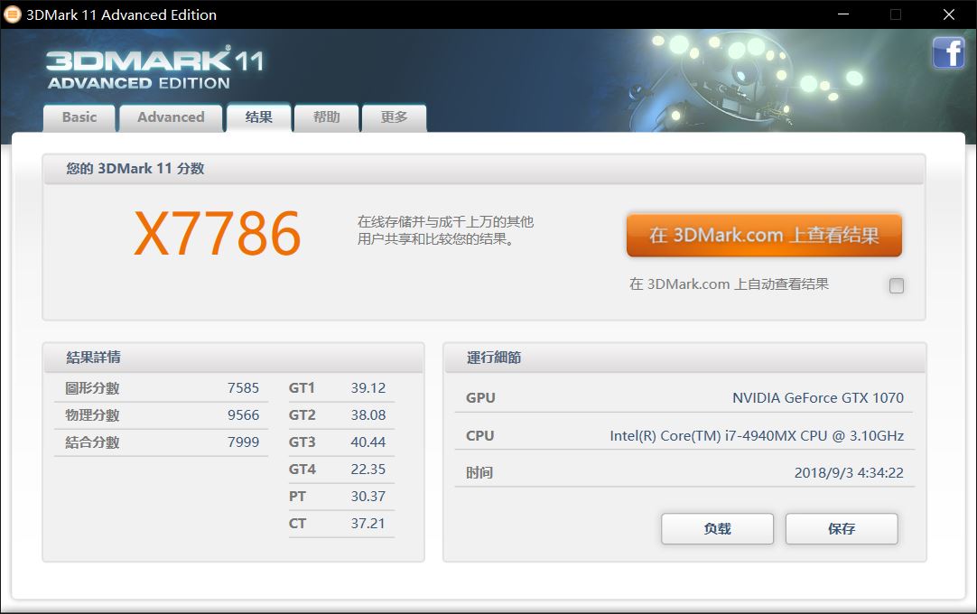Image resolution: width=977 pixels, height=614 pixels.
Task: Close the 3DMark 11 window
Action: coord(948,14)
